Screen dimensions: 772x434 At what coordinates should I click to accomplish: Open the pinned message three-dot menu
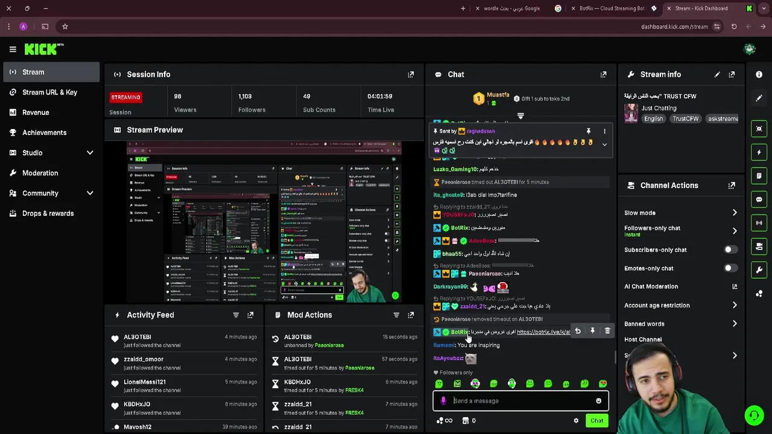[604, 131]
